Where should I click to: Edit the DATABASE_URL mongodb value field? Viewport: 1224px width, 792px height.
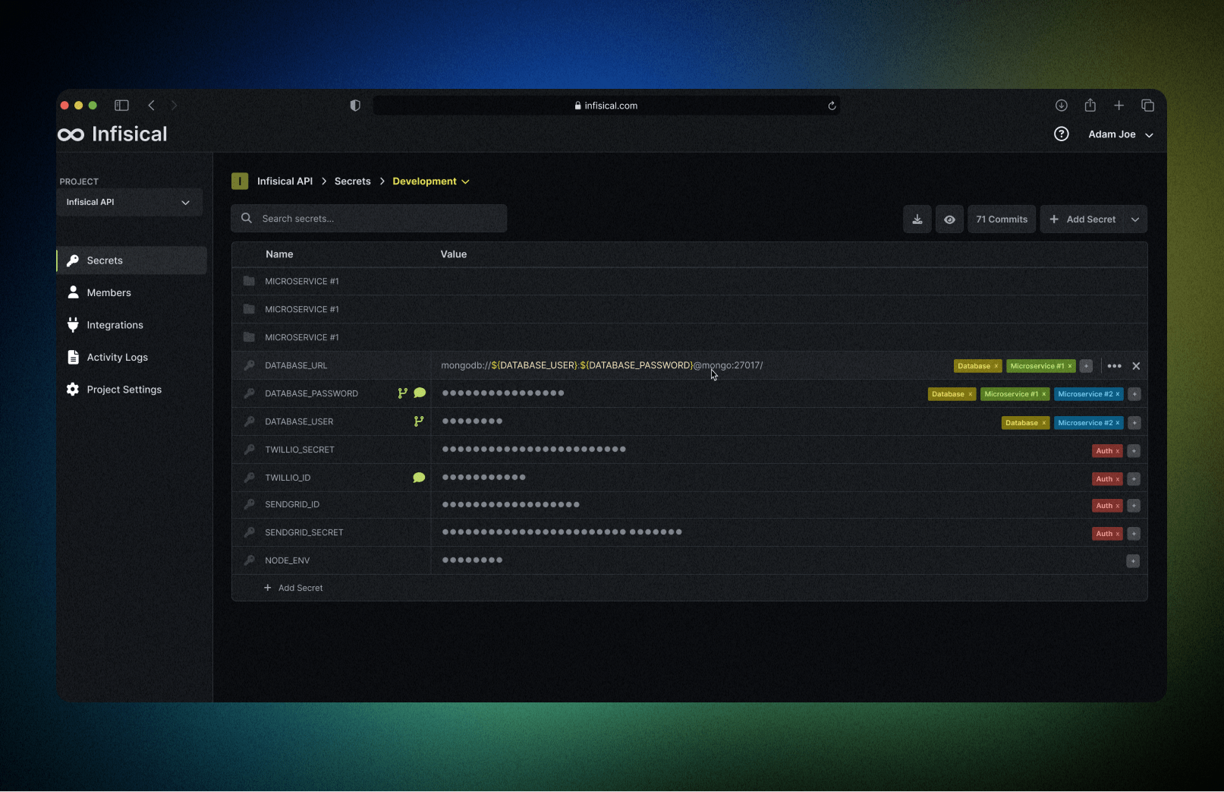(602, 365)
